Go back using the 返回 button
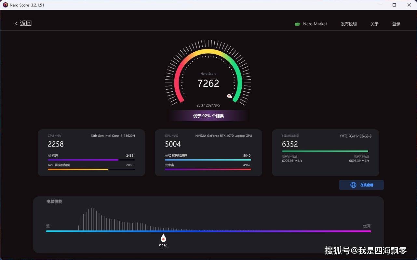Screen dimensions: 417x260 click(23, 23)
